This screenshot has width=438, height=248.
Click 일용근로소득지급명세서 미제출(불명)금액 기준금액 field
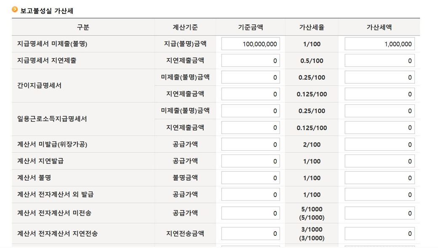[x=250, y=111]
